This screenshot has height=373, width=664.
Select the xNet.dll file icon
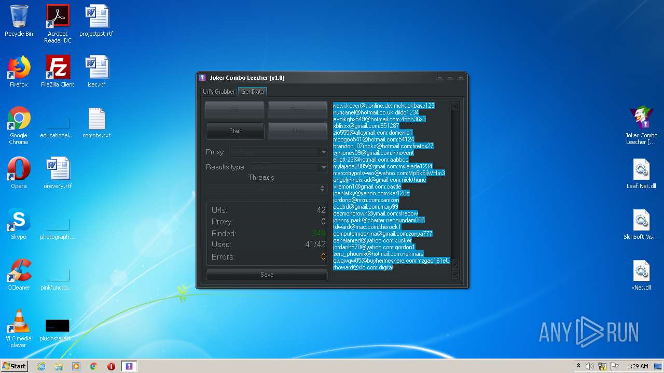coord(641,275)
